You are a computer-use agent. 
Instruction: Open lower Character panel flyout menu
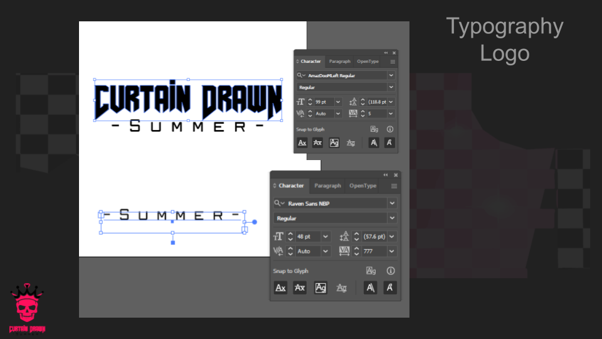[394, 186]
